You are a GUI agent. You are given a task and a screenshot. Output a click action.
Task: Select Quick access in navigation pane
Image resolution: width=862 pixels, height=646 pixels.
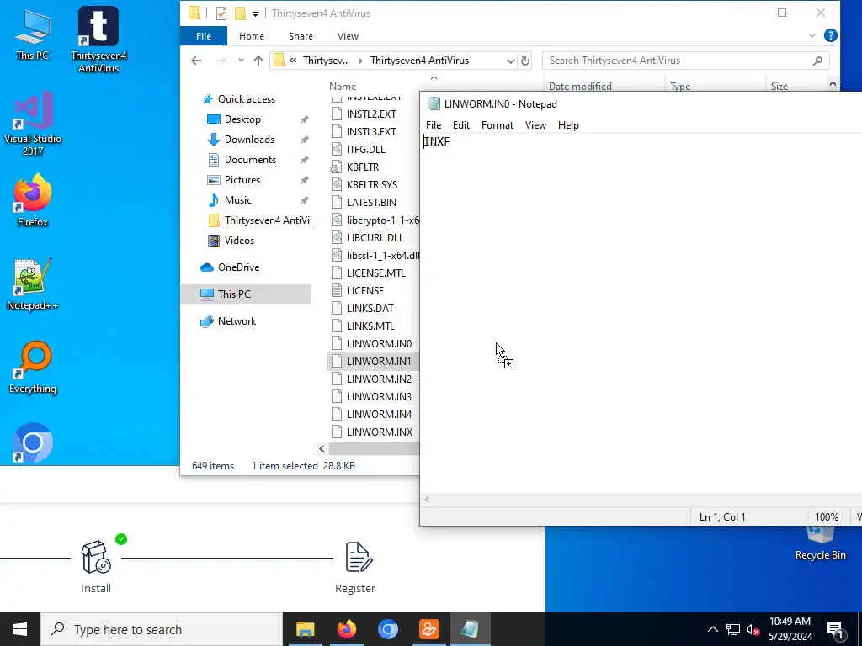[246, 99]
